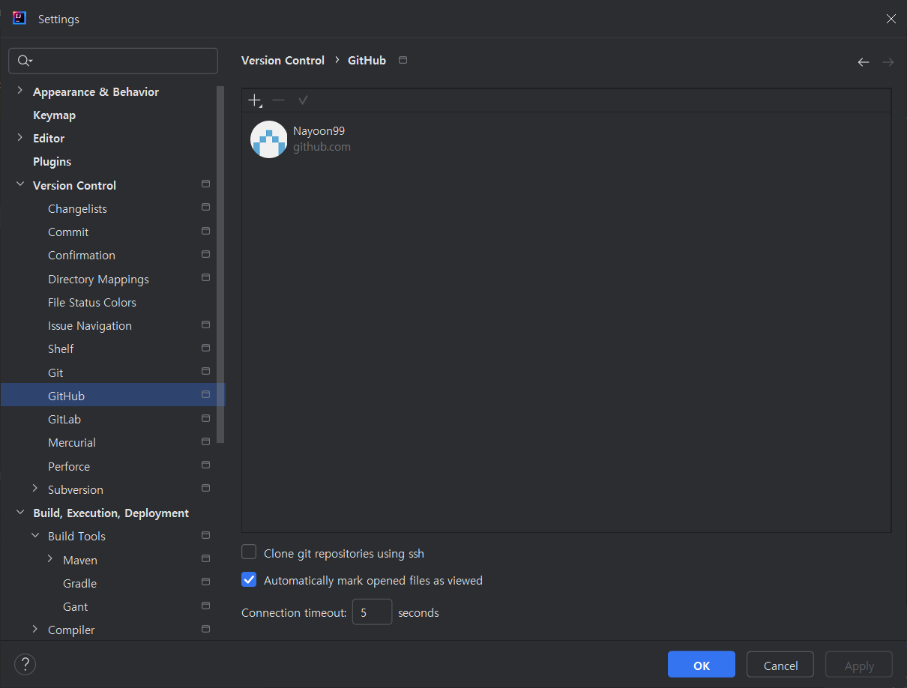Click project icon on Build Tools row
This screenshot has height=688, width=907.
click(205, 536)
